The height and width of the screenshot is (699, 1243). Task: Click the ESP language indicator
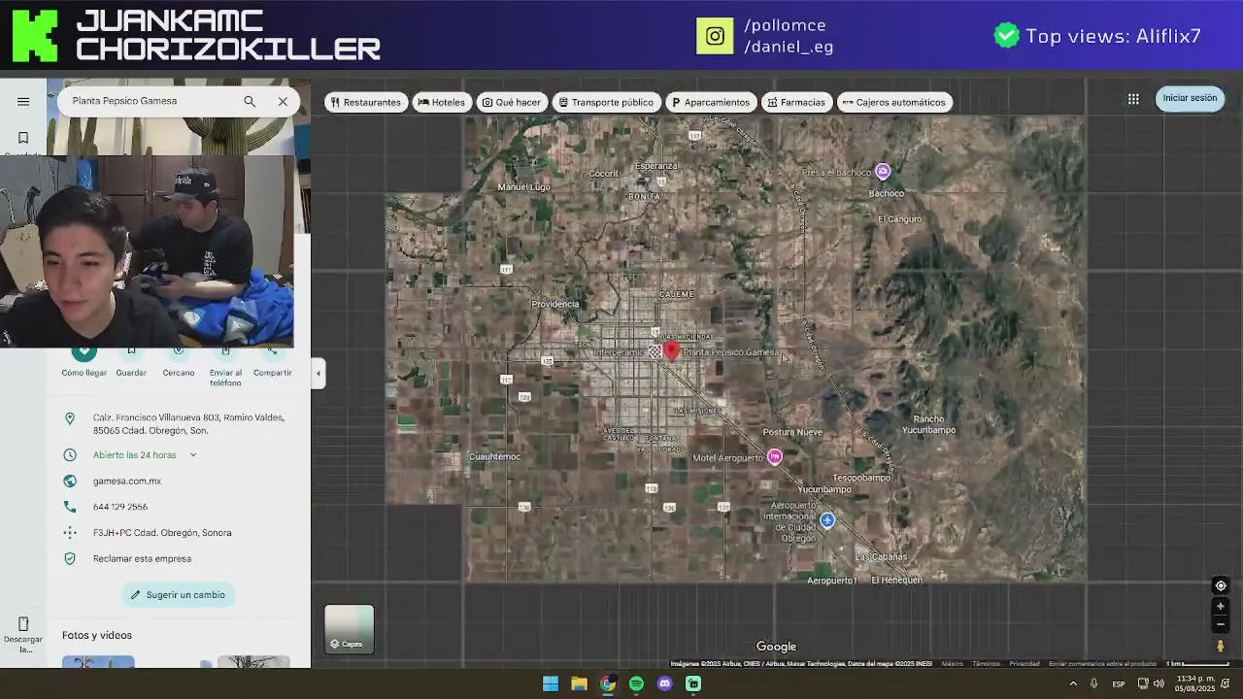(1119, 683)
